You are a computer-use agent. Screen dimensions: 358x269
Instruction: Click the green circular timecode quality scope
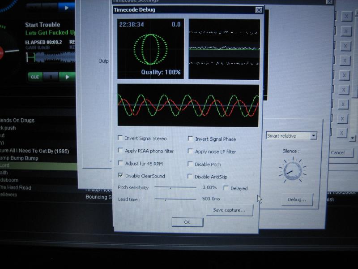click(x=150, y=48)
